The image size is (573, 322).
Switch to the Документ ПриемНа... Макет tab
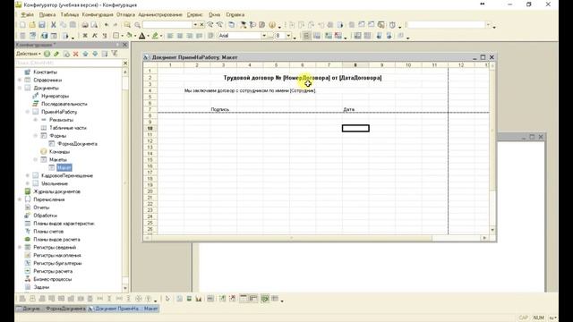click(124, 309)
